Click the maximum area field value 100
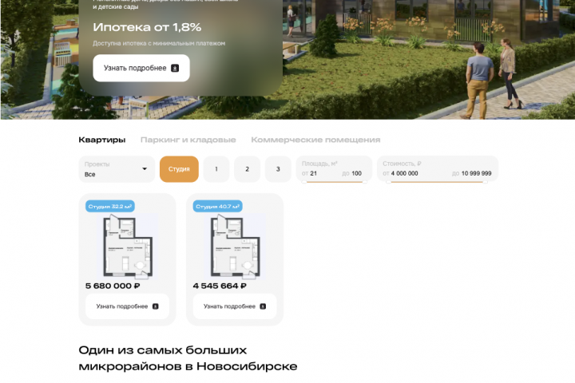 356,173
